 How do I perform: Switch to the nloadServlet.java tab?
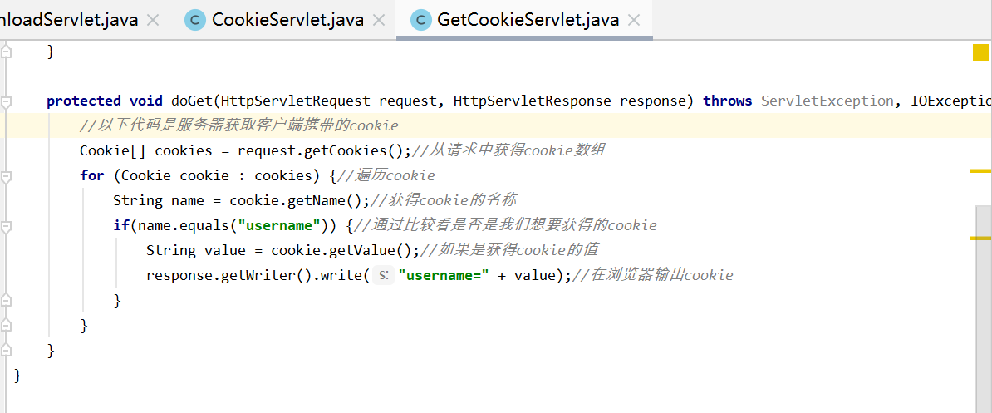[x=70, y=20]
